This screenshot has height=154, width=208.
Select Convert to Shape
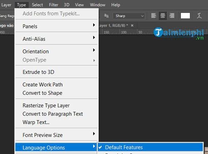(x=57, y=93)
